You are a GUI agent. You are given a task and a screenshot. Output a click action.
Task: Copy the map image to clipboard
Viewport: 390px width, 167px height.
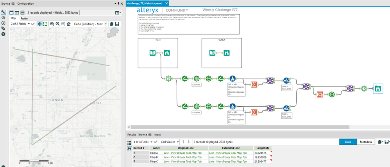[112, 24]
